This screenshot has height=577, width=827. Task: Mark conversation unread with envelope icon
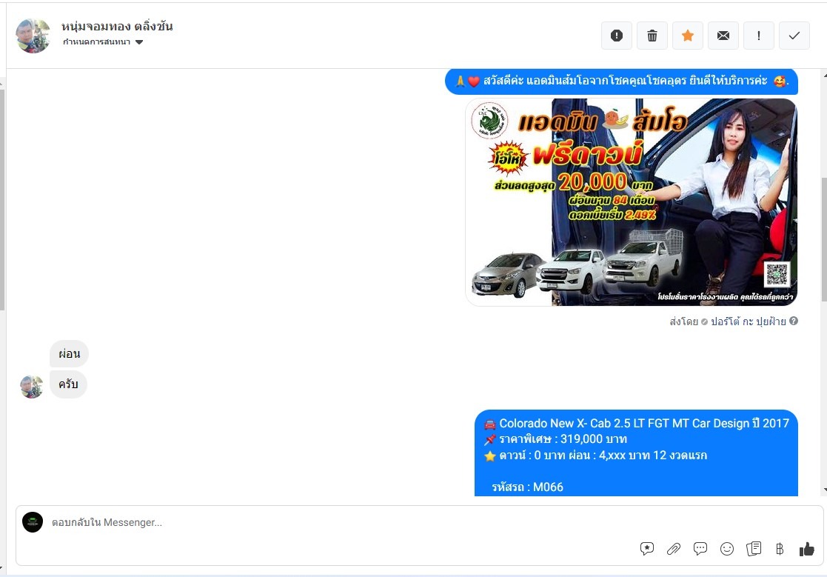point(723,36)
